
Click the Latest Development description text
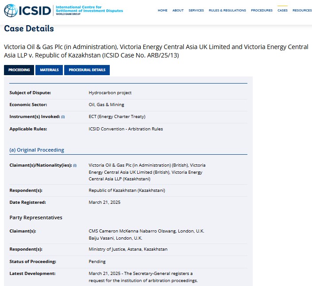[143, 277]
